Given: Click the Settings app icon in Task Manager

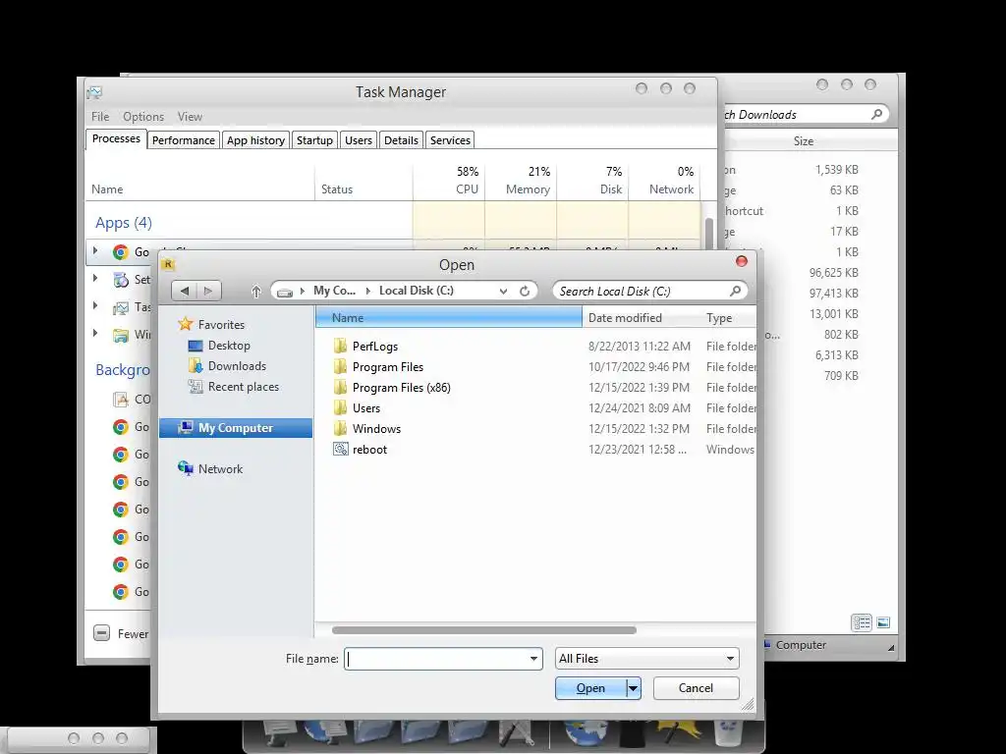Looking at the screenshot, I should click(121, 280).
